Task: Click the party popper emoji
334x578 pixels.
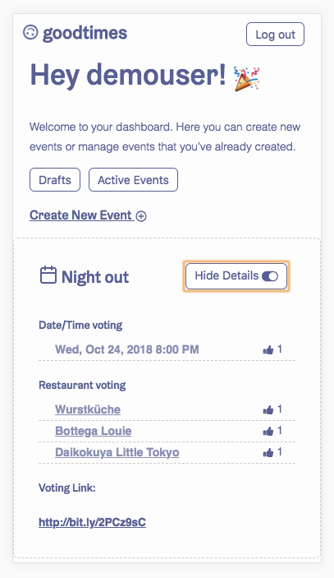Action: pos(246,78)
